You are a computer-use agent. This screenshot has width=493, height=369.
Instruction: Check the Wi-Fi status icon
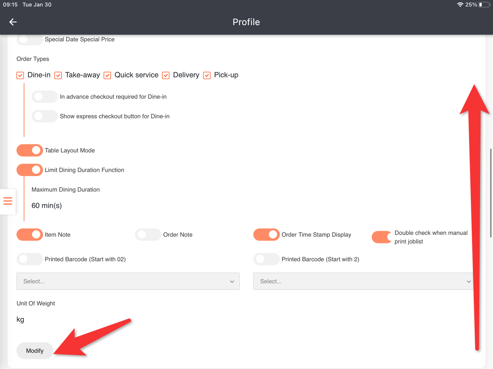tap(460, 5)
